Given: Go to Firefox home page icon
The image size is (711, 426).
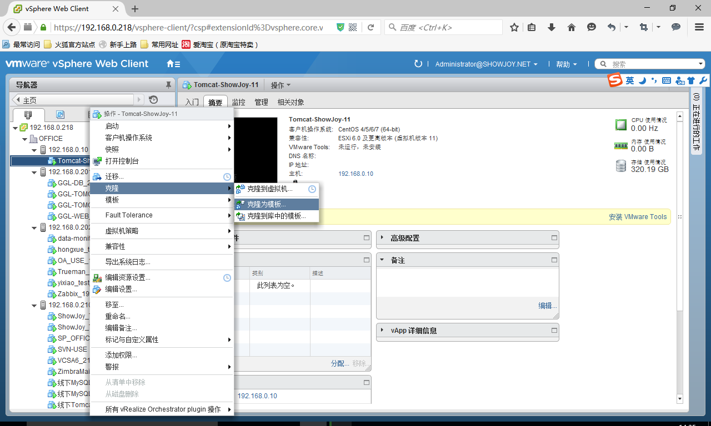Looking at the screenshot, I should pyautogui.click(x=572, y=27).
